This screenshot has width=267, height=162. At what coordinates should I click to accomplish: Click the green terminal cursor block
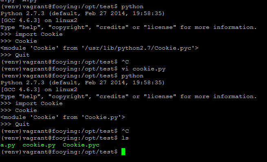[x=123, y=152]
